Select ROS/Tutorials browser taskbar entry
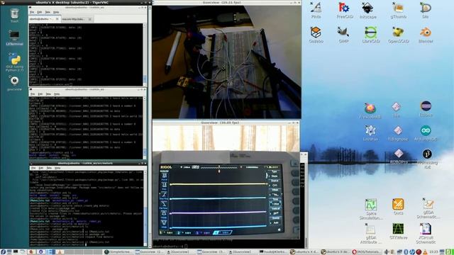 click(x=366, y=252)
